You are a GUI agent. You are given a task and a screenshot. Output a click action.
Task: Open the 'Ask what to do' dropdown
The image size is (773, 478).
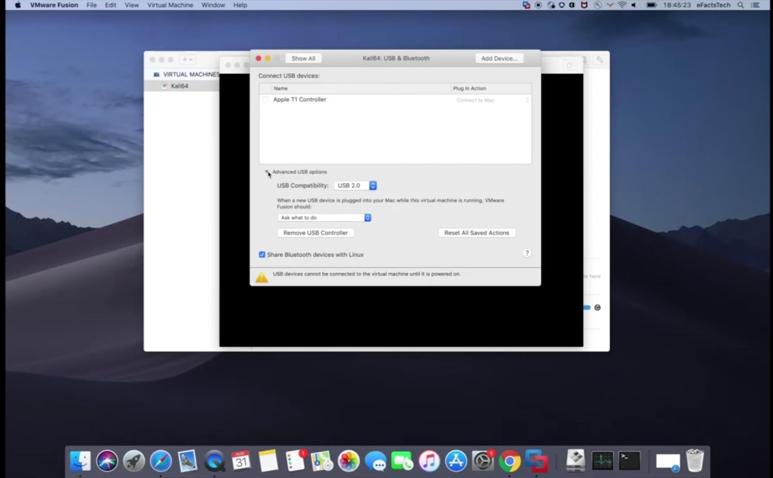point(325,218)
